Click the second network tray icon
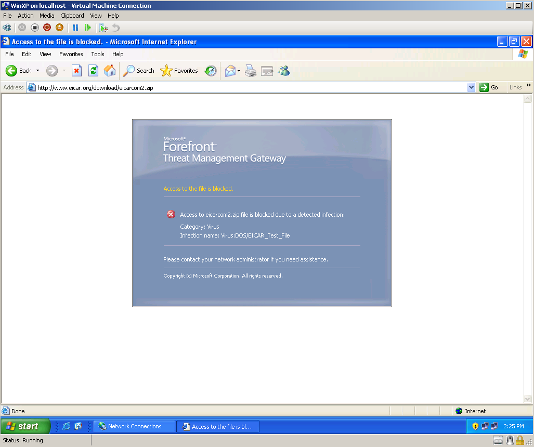 (x=494, y=426)
